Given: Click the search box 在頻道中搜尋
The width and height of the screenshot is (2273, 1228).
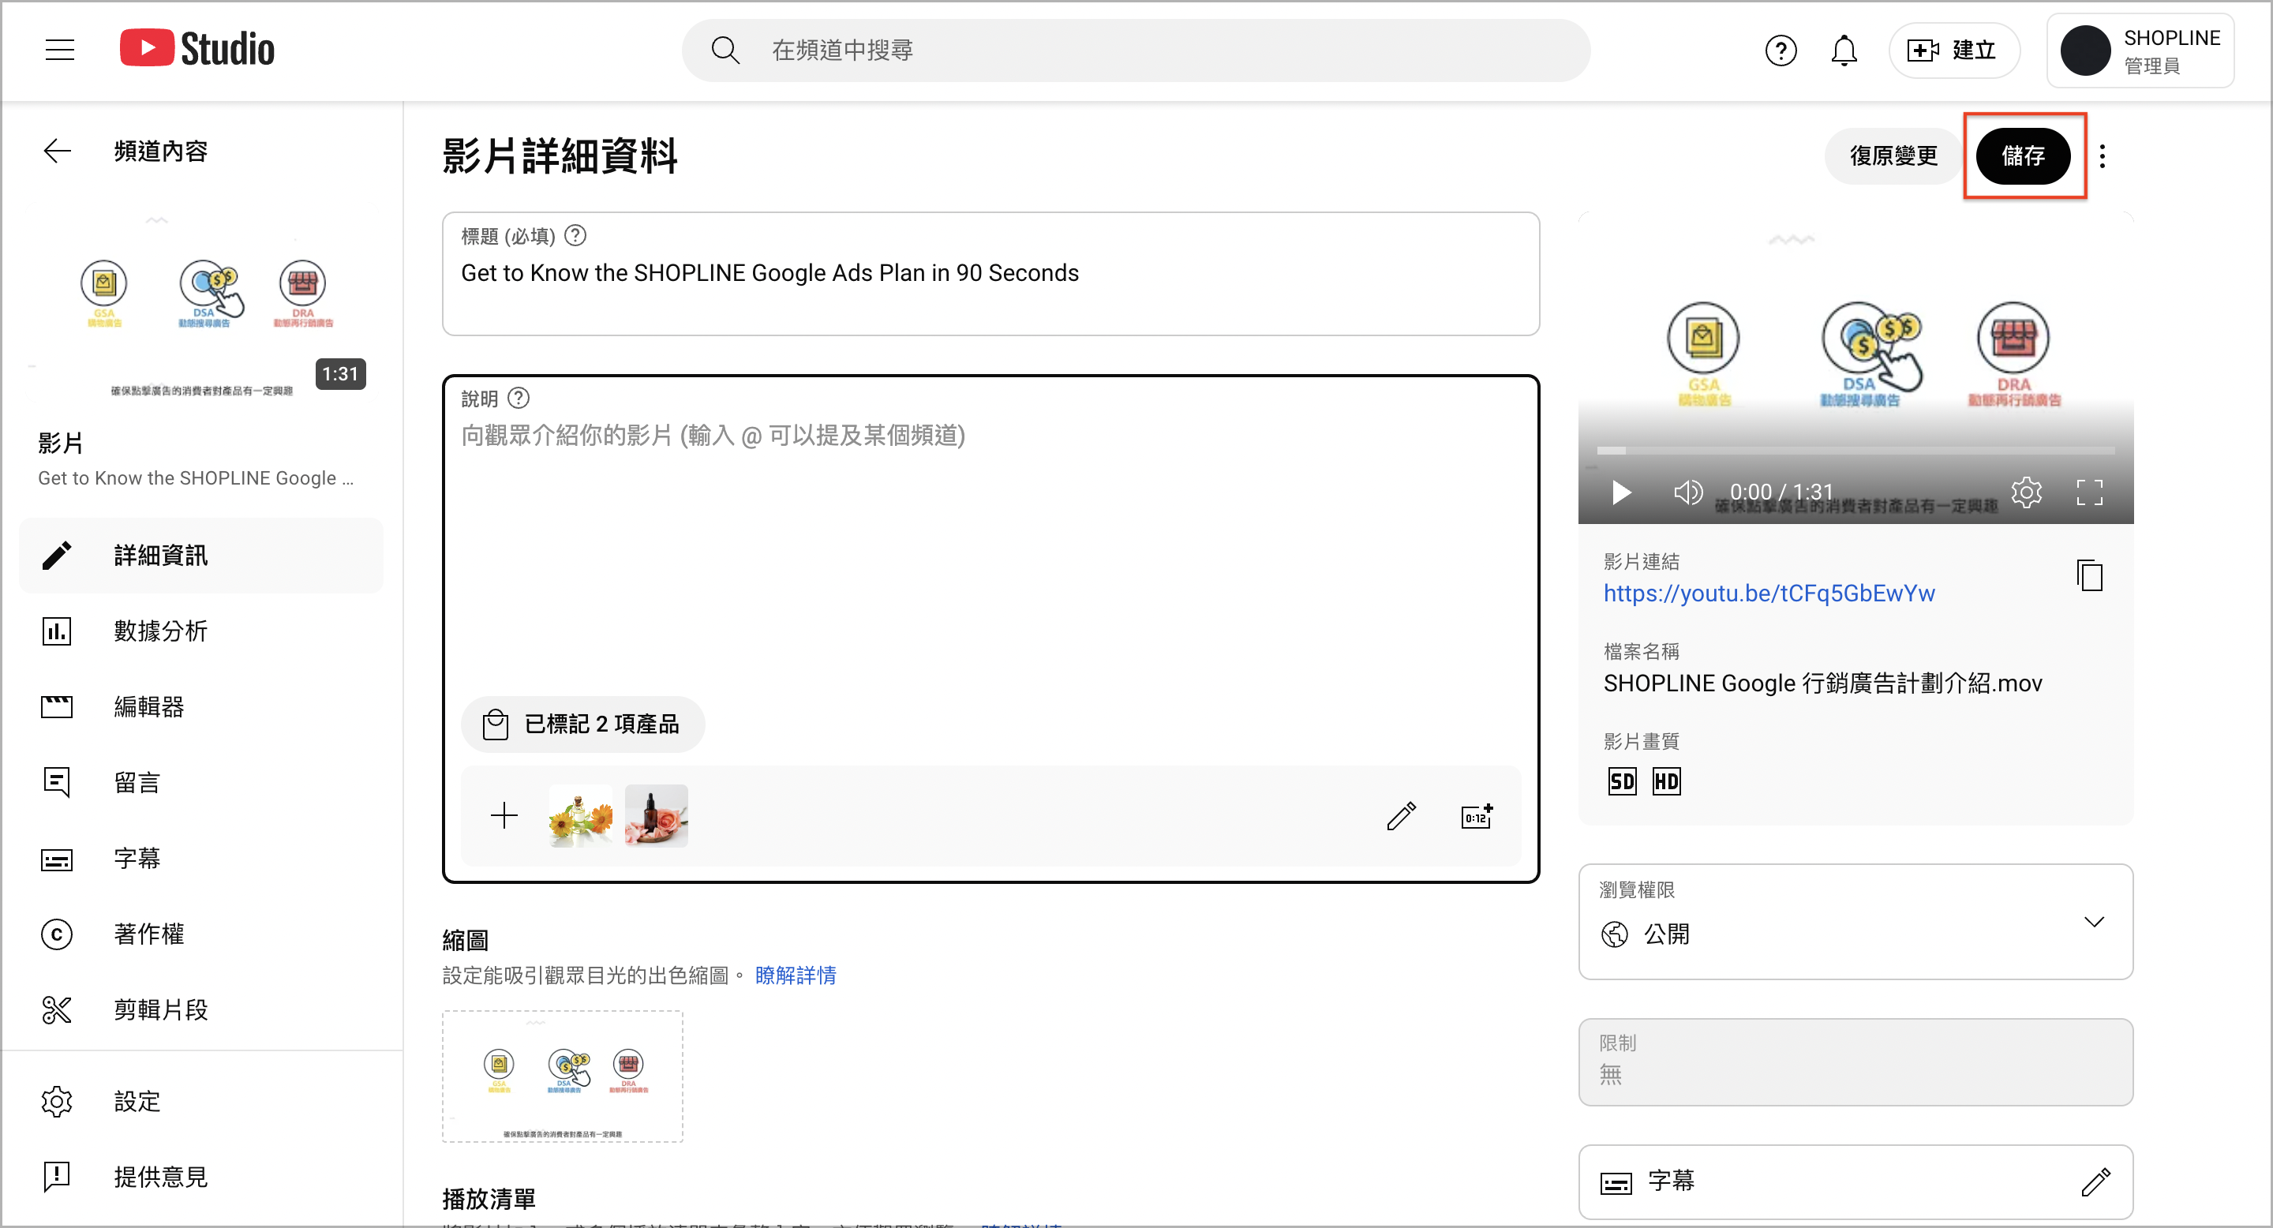Looking at the screenshot, I should (x=1136, y=51).
